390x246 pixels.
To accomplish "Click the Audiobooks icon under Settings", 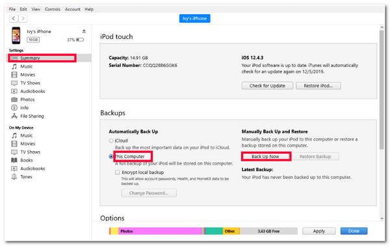I will point(14,91).
